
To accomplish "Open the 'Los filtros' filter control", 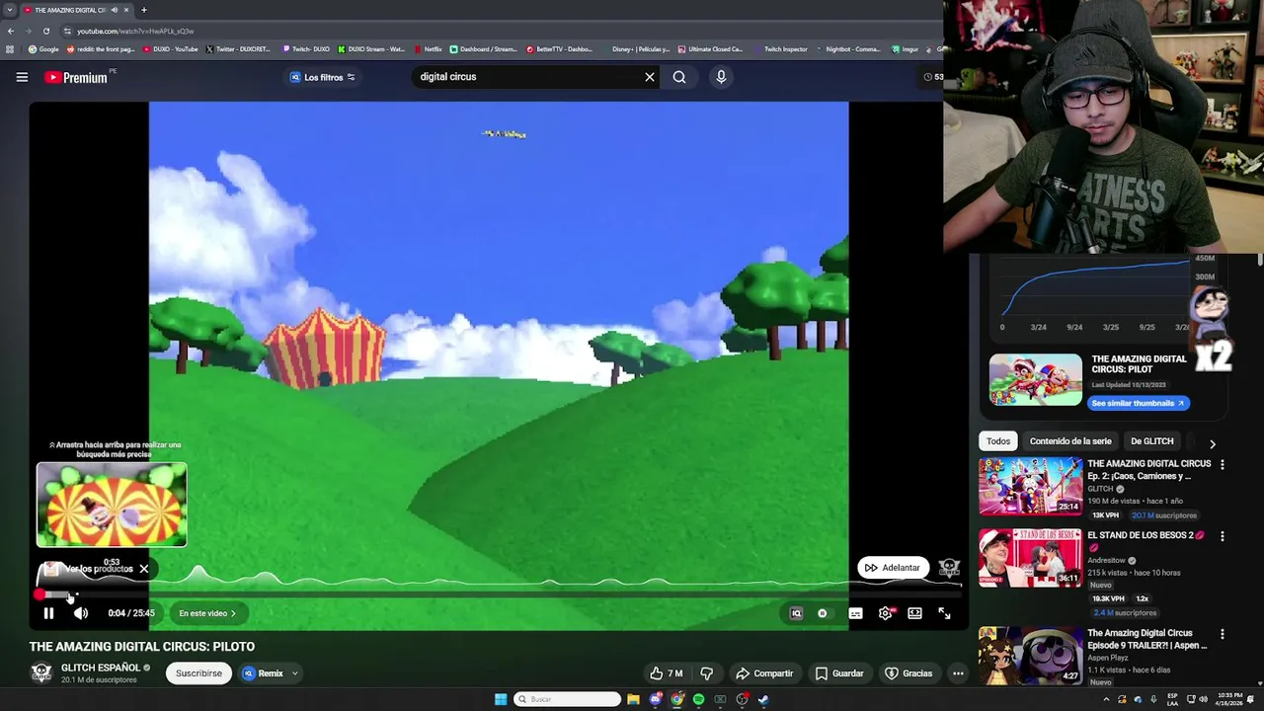I will [x=322, y=77].
